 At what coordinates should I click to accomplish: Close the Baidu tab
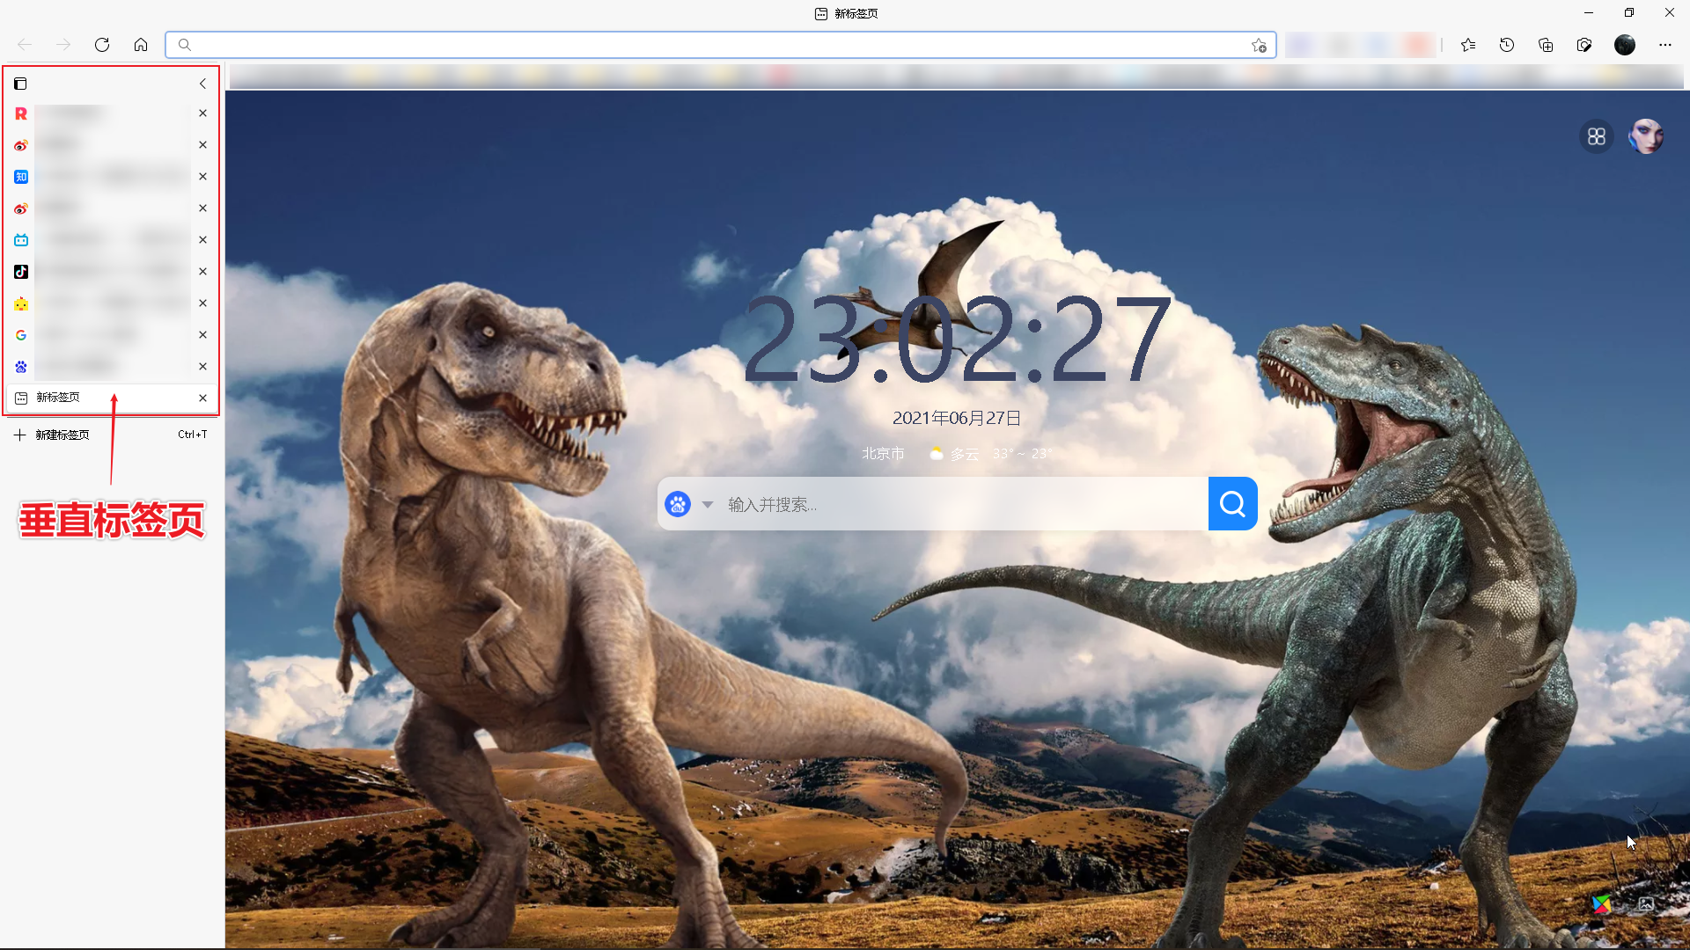coord(202,367)
